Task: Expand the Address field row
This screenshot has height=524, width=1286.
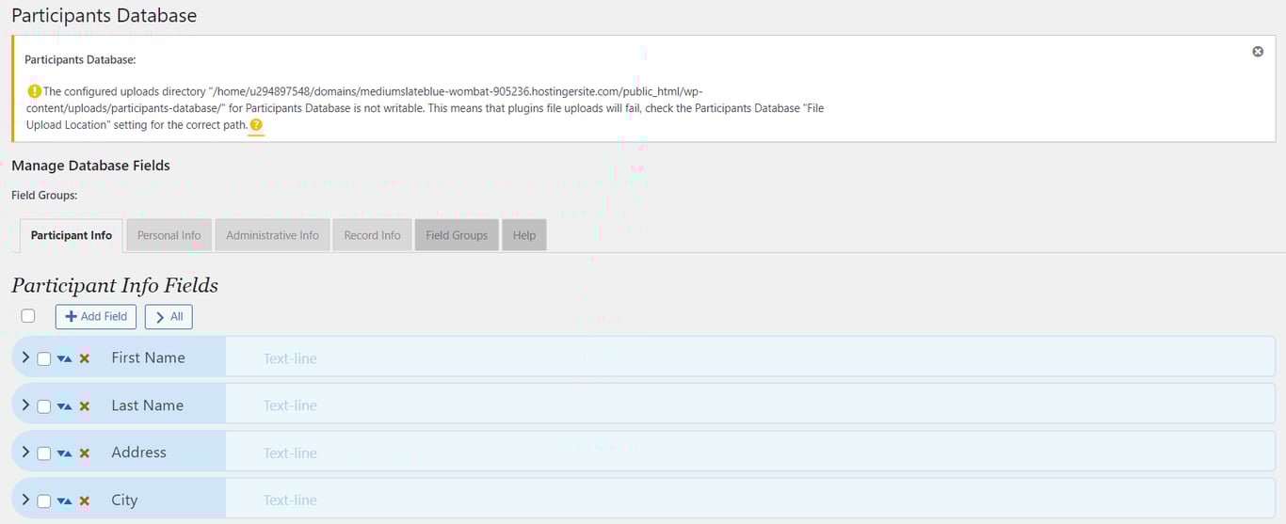Action: [x=25, y=453]
